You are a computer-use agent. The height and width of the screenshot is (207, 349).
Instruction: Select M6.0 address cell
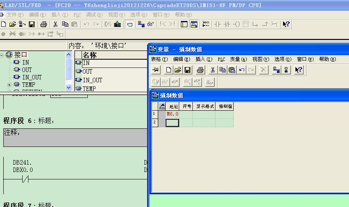pos(173,114)
